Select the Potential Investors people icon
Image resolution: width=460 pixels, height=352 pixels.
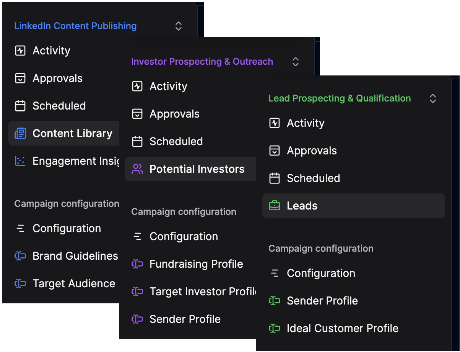coord(137,169)
